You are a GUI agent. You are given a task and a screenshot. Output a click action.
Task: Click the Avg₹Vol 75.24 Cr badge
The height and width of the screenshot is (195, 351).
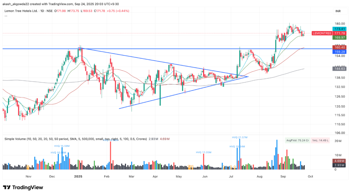coord(298,140)
